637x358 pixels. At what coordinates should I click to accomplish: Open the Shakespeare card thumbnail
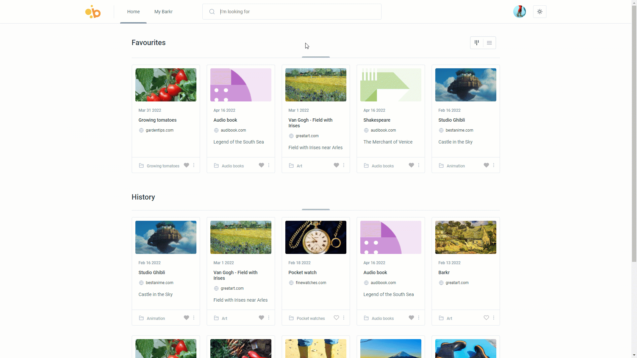pos(391,85)
